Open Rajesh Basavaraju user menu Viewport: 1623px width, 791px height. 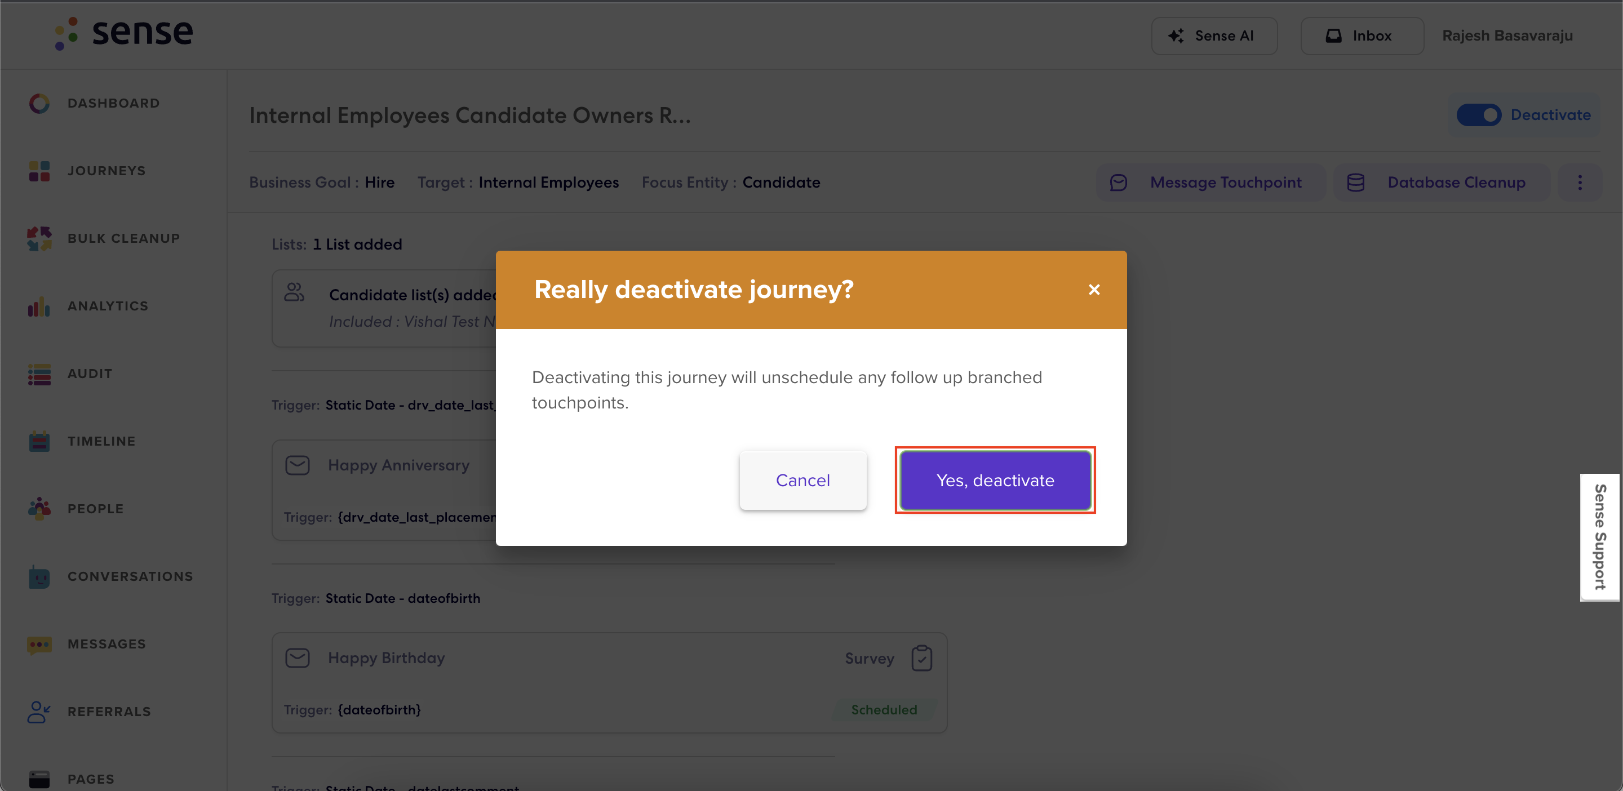coord(1507,36)
